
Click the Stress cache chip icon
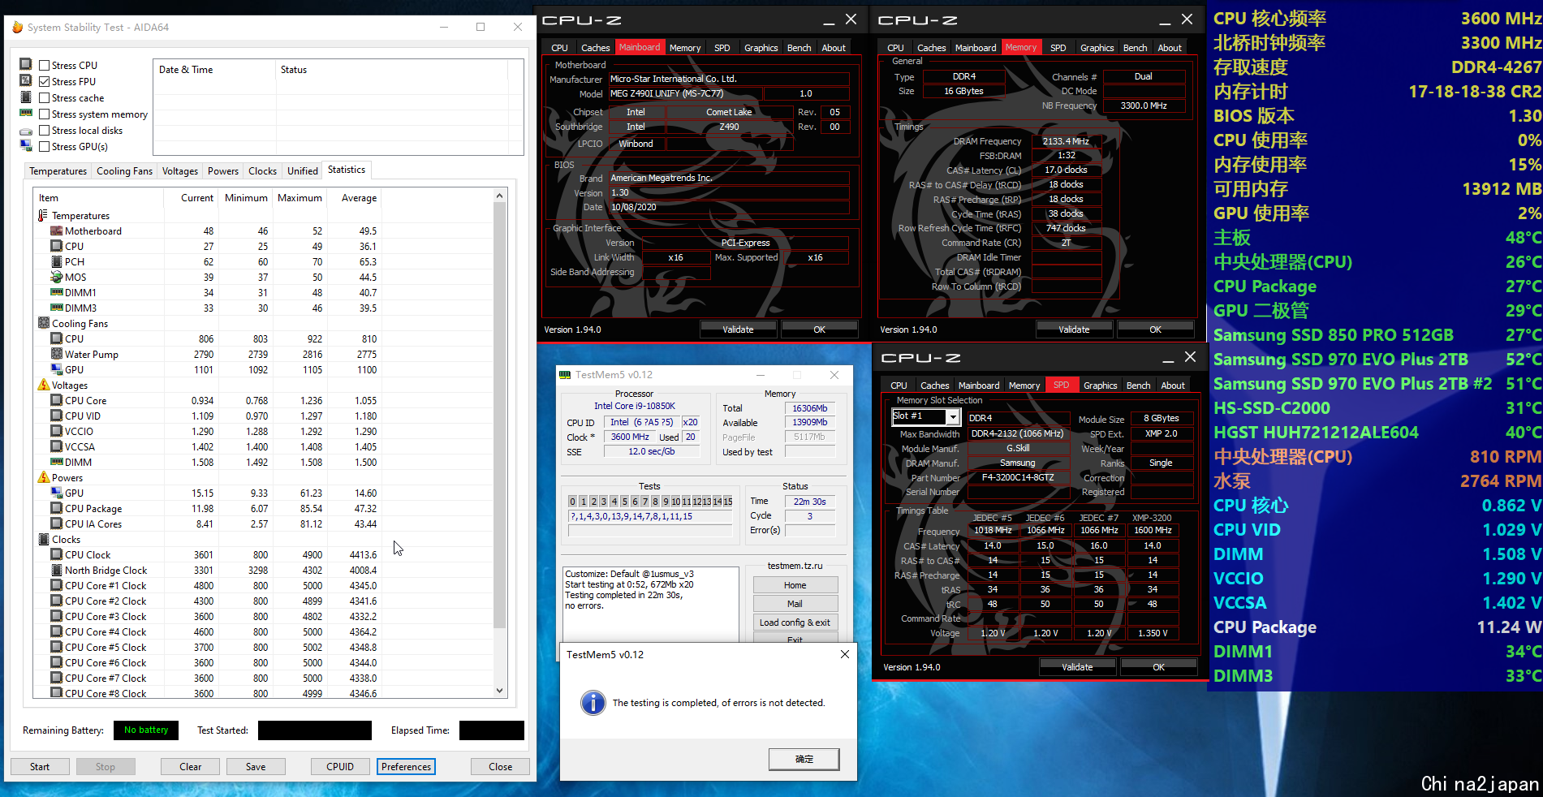coord(26,97)
